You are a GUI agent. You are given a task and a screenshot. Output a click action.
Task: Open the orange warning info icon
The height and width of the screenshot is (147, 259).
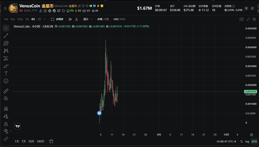(x=45, y=11)
